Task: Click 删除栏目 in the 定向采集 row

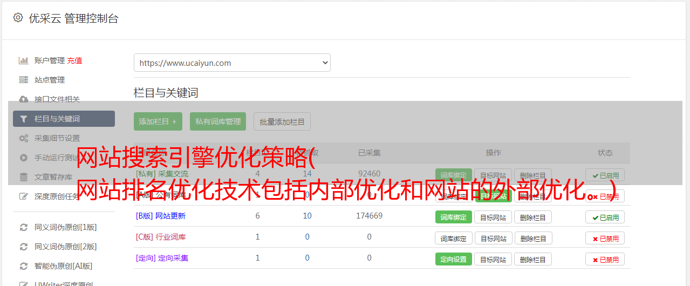Action: point(533,259)
